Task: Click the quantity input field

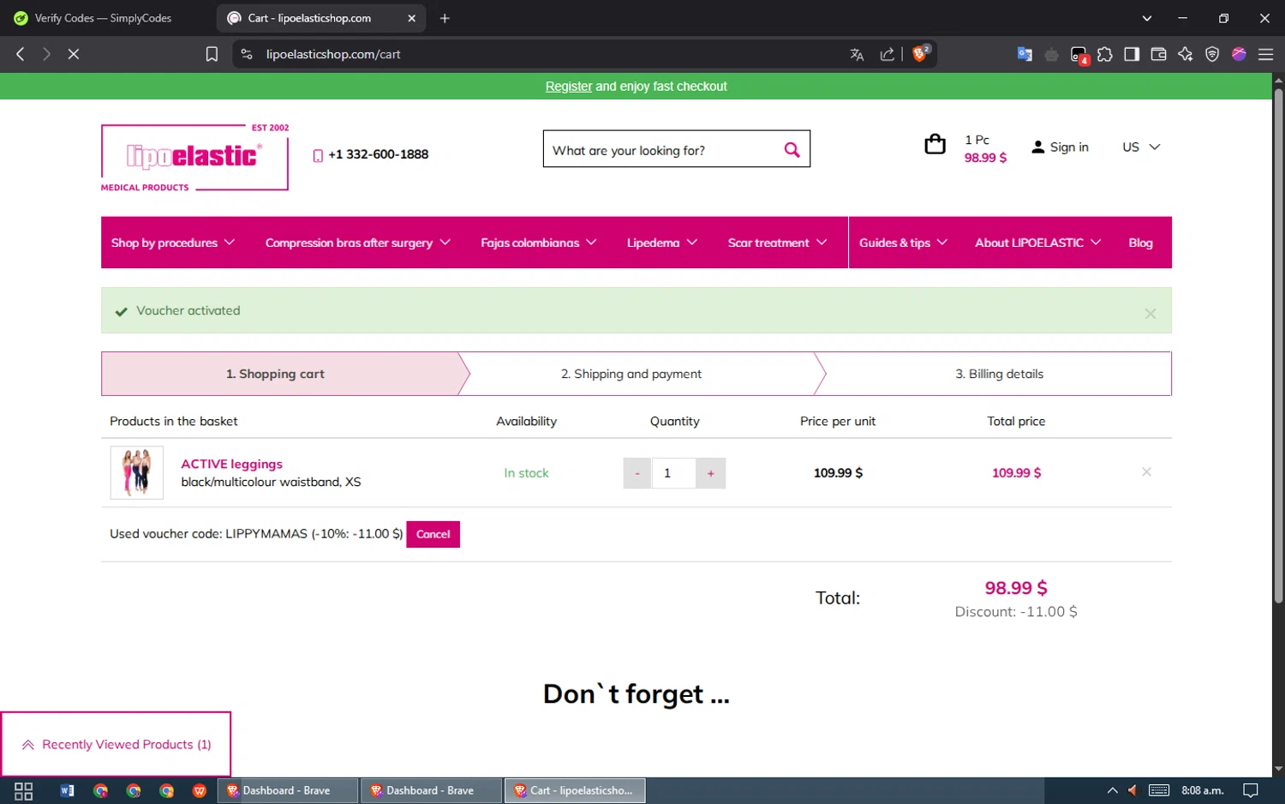Action: [x=673, y=473]
